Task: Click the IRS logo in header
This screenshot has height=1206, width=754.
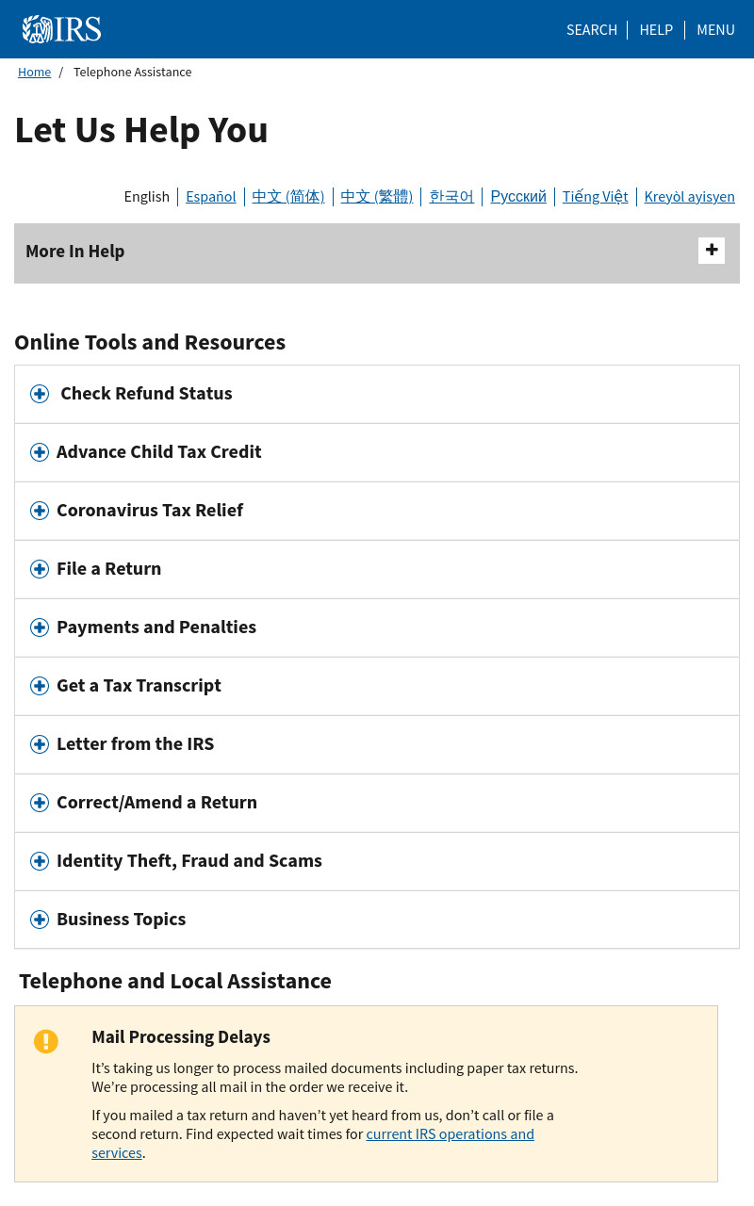Action: click(61, 29)
